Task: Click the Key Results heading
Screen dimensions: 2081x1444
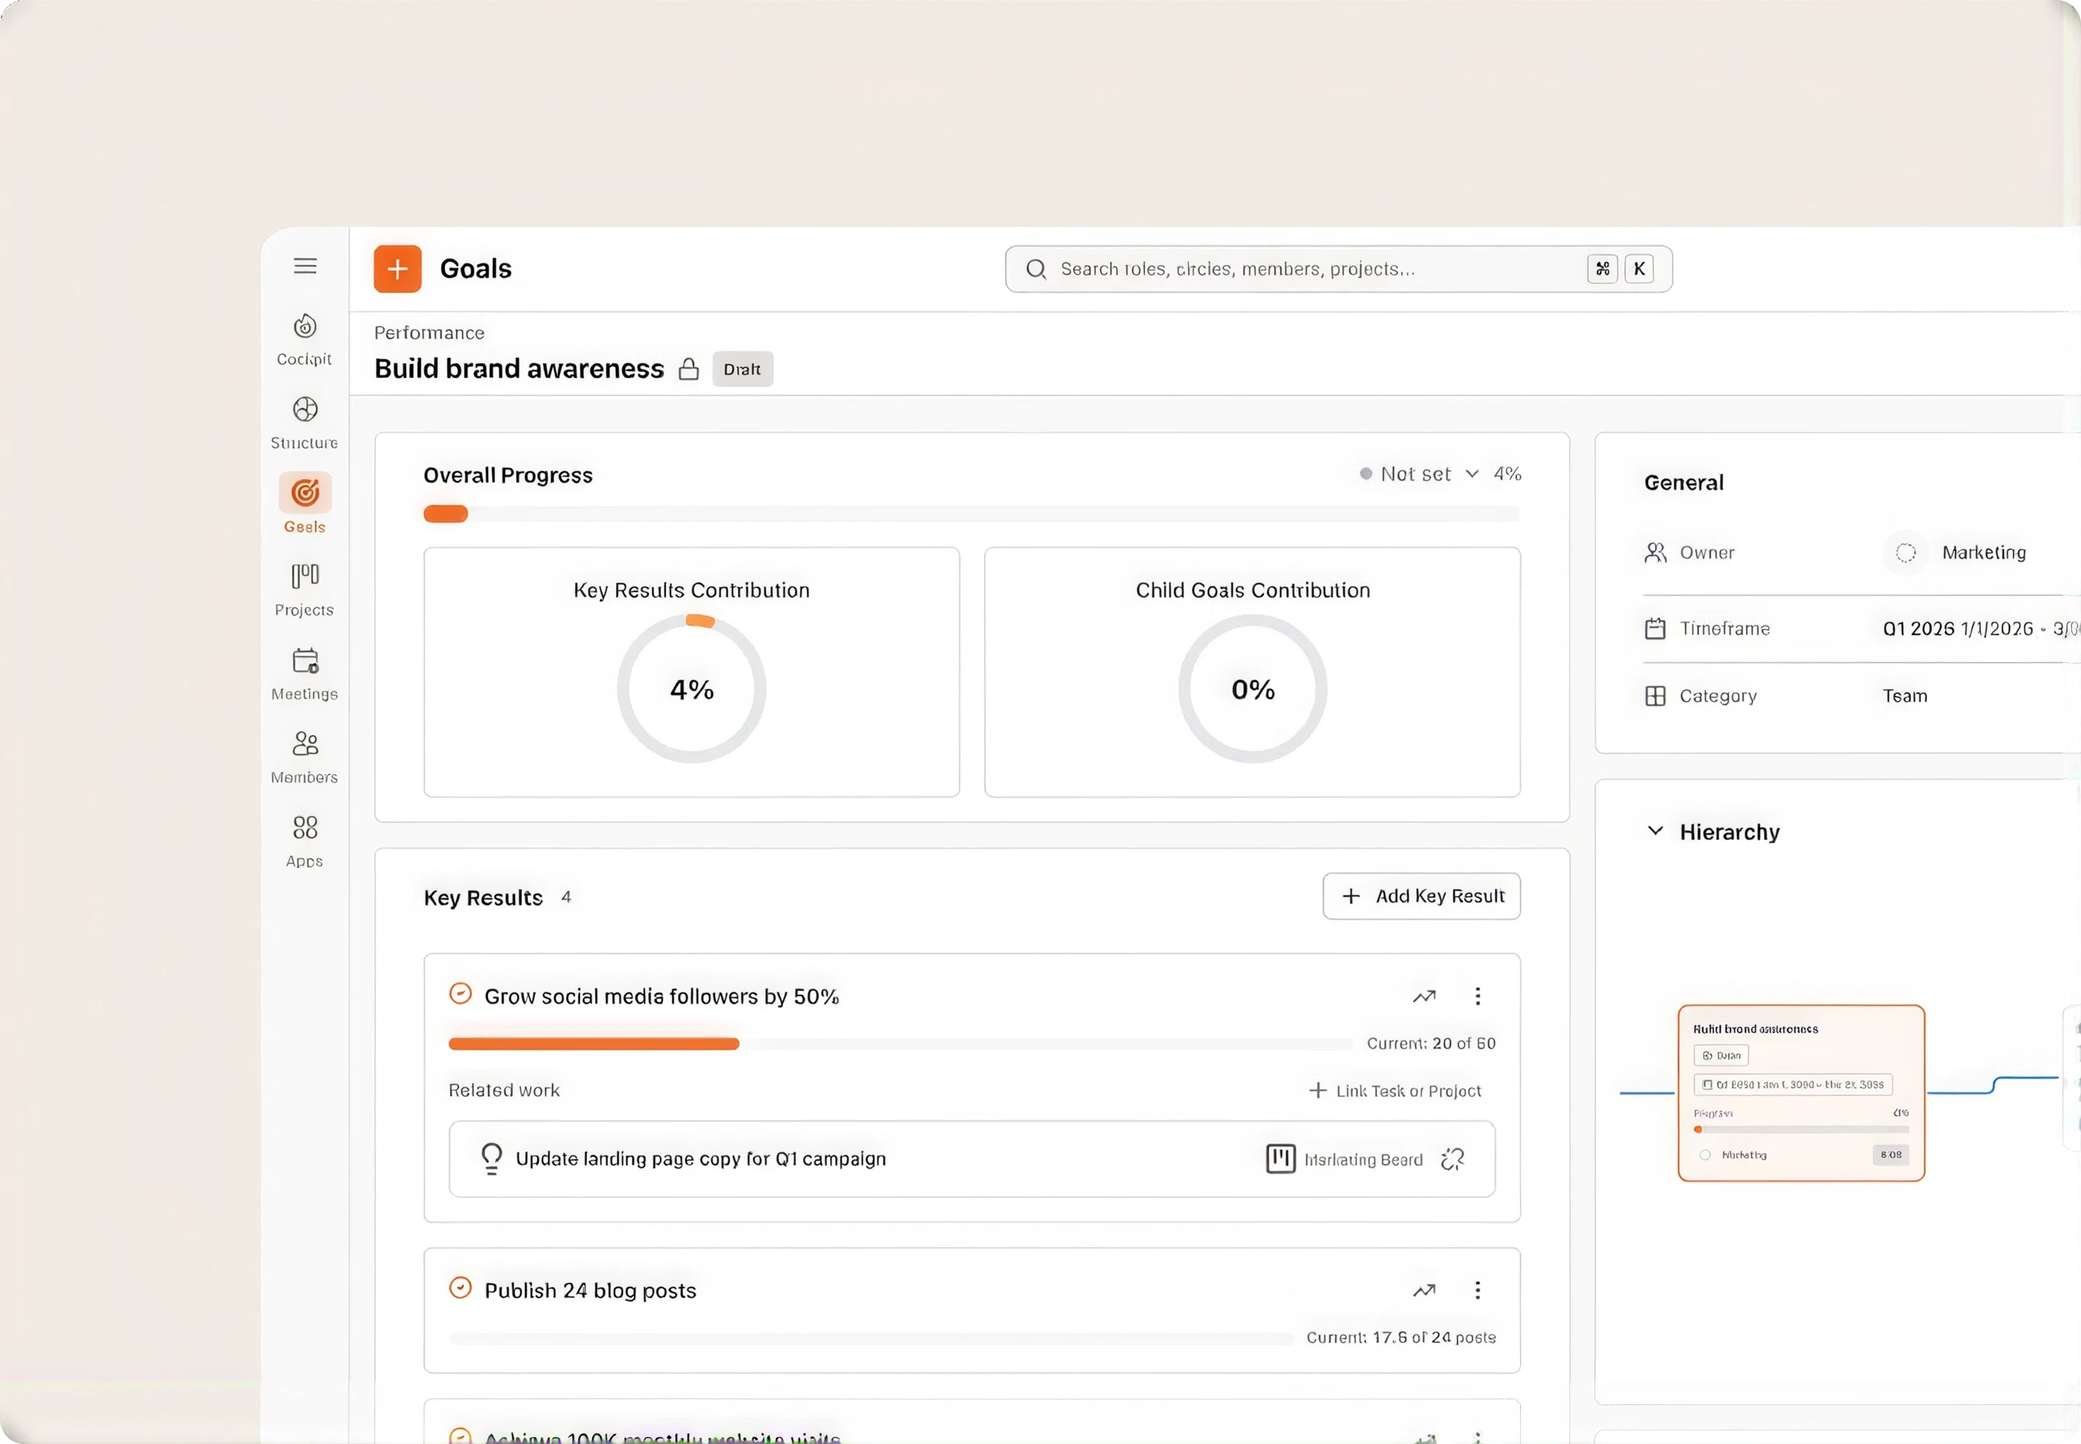Action: pos(483,898)
